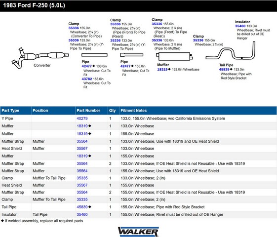Screen dimensions: 277x237
Task: Open Insulator 35460 link in diagram
Action: [240, 26]
